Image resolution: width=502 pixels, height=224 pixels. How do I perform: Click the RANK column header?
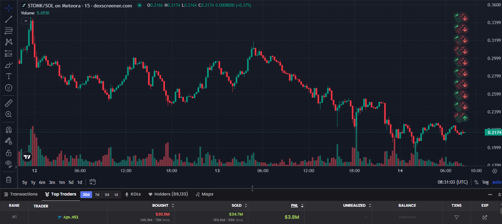tap(14, 205)
